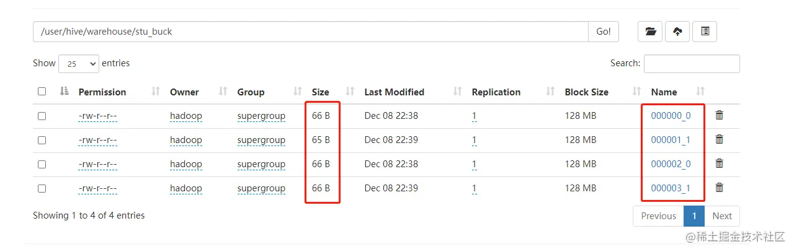The image size is (794, 252).
Task: Open the create directory folder icon
Action: click(x=650, y=32)
